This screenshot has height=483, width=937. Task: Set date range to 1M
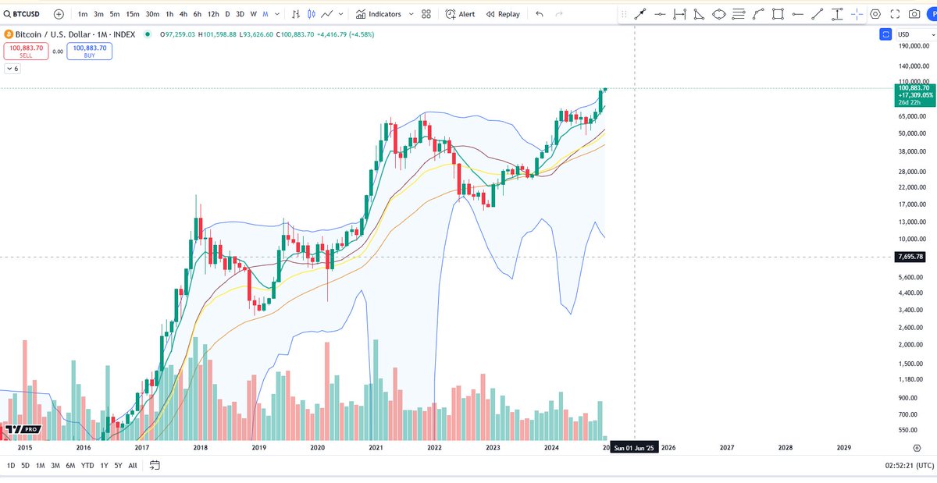pos(41,465)
